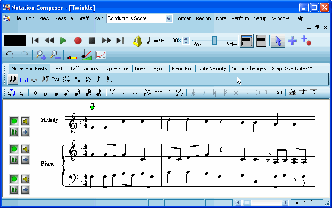The width and height of the screenshot is (332, 208).
Task: Click the 8va octave icon
Action: [55, 79]
